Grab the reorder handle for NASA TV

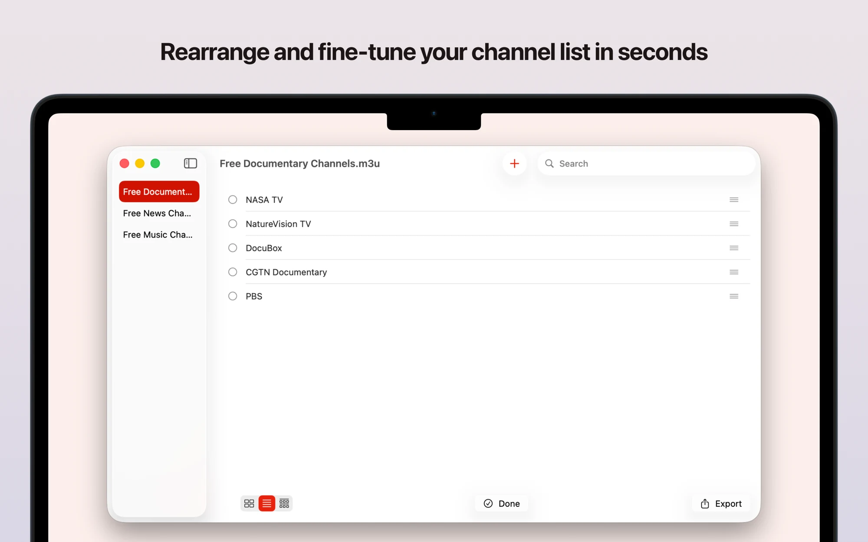[734, 200]
